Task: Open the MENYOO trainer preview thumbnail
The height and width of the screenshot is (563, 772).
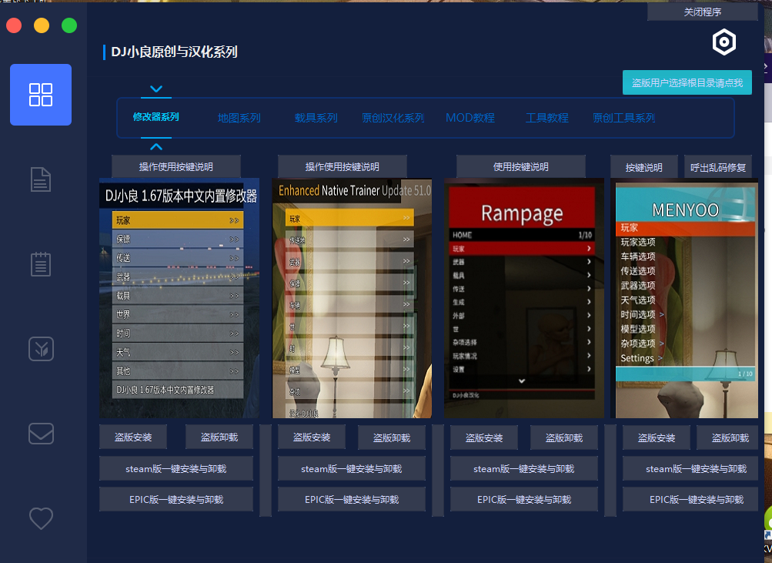Action: click(686, 299)
